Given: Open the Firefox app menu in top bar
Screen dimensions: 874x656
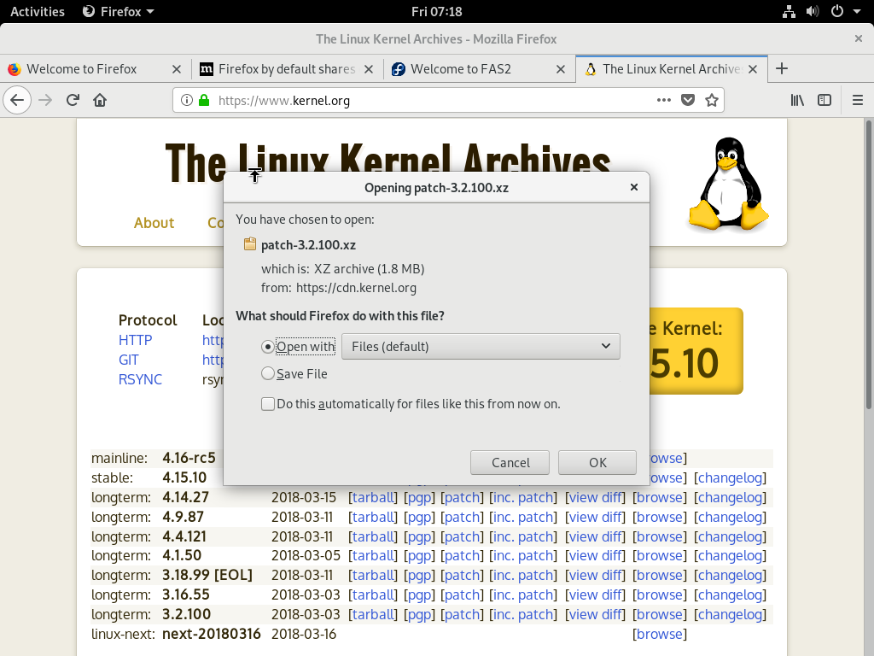Looking at the screenshot, I should click(x=118, y=12).
